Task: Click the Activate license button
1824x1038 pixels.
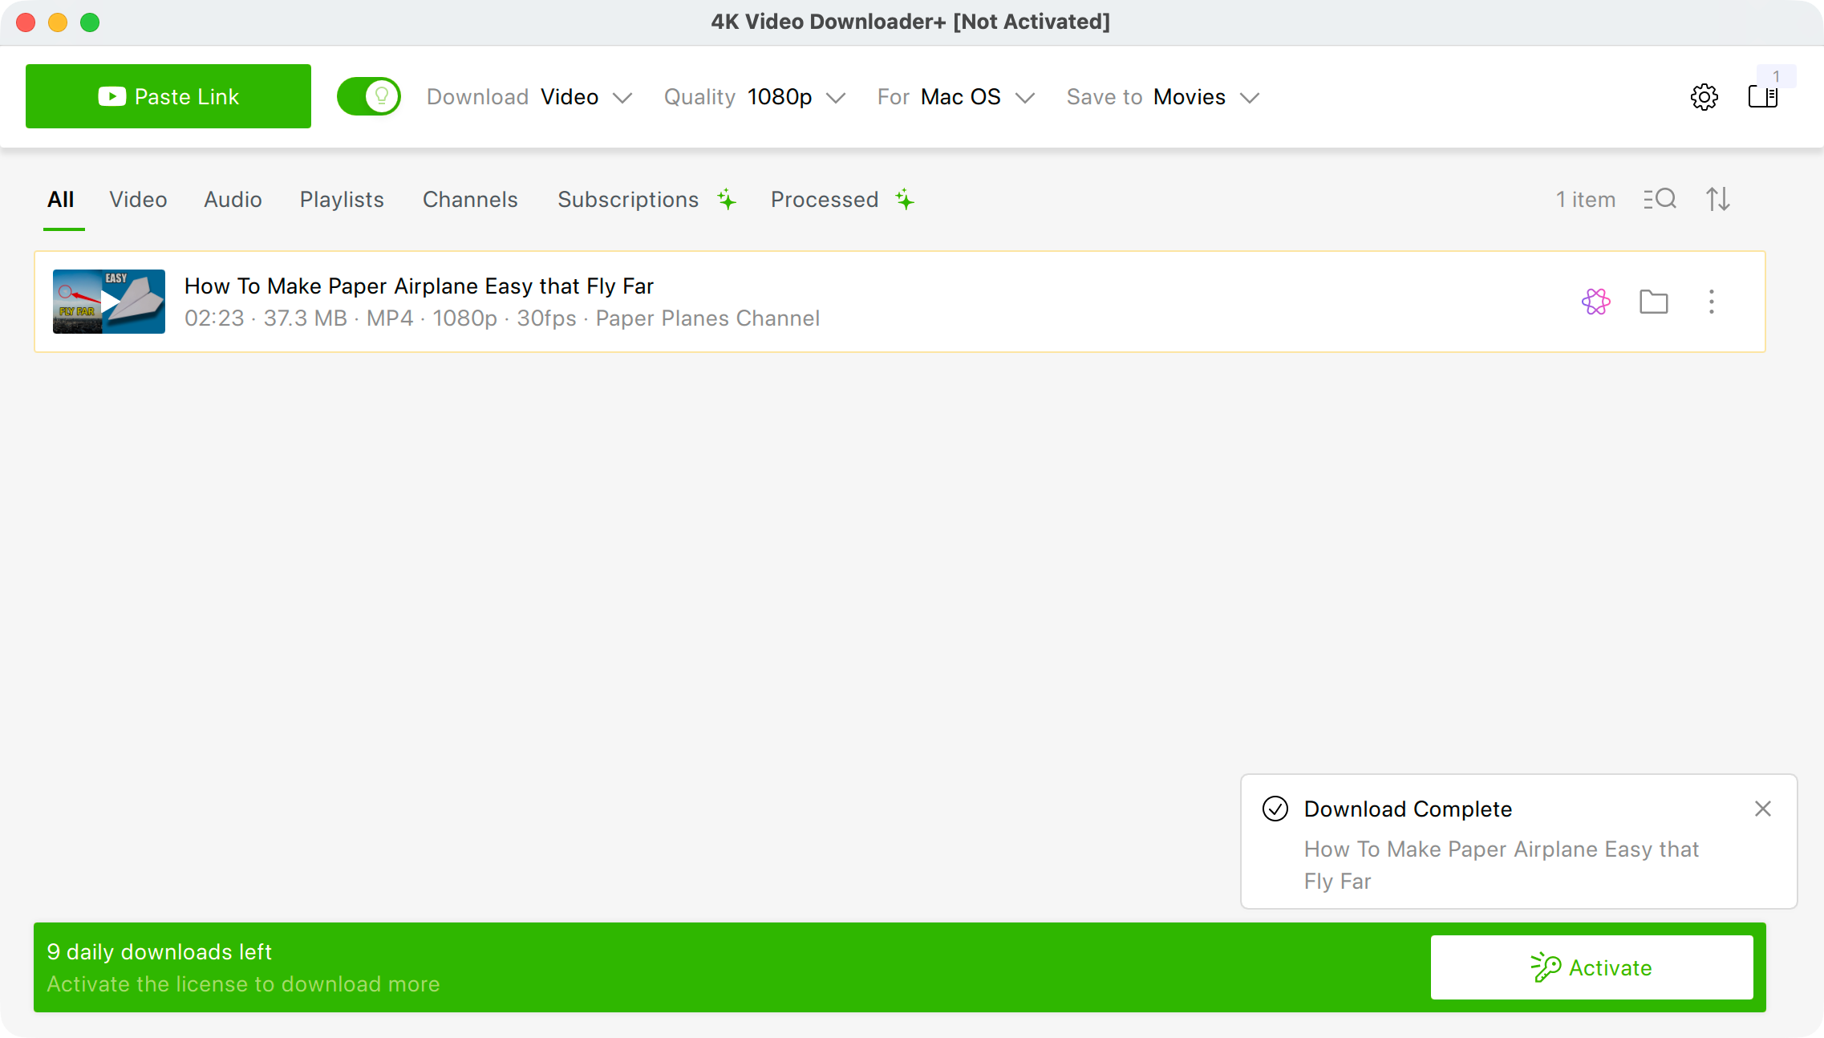Action: point(1591,967)
